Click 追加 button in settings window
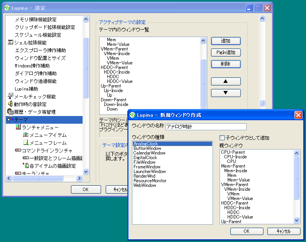This screenshot has width=306, height=242. point(226,41)
